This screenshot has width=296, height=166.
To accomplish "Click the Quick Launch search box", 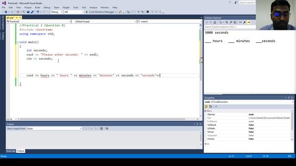I will pyautogui.click(x=247, y=2).
